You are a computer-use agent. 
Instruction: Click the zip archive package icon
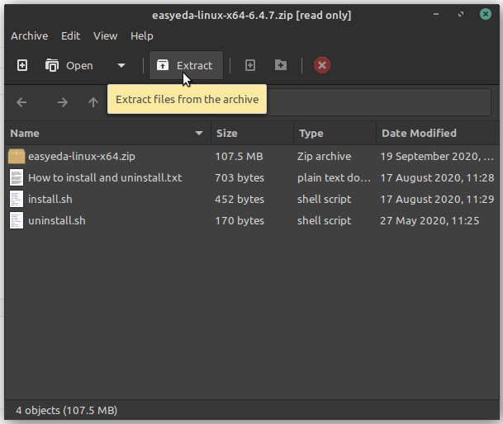point(17,157)
